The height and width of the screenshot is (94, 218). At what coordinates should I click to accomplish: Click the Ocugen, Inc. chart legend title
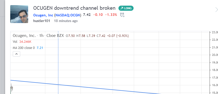pyautogui.click(x=24, y=36)
